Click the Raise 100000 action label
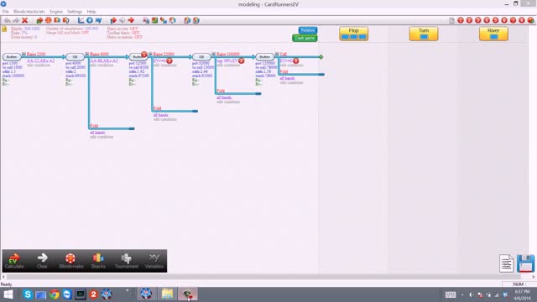This screenshot has width=537, height=302. point(228,55)
